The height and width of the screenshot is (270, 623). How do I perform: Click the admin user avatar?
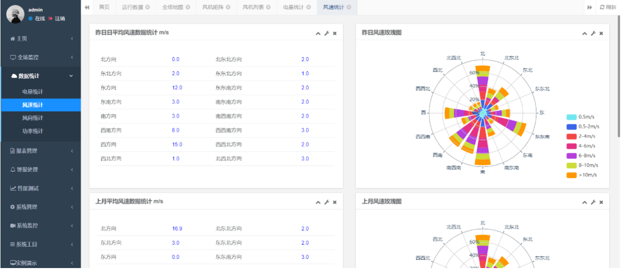click(x=15, y=14)
